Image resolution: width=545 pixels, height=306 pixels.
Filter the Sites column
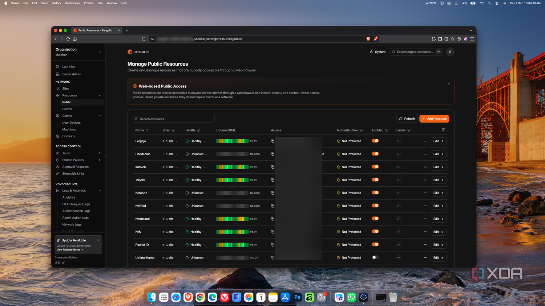point(173,130)
